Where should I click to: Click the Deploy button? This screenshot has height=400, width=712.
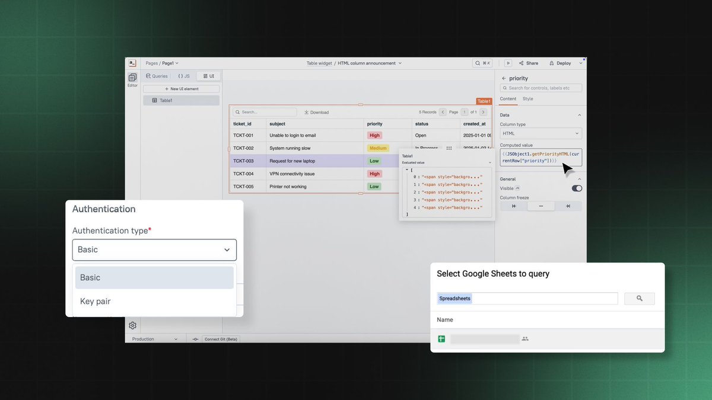[560, 63]
